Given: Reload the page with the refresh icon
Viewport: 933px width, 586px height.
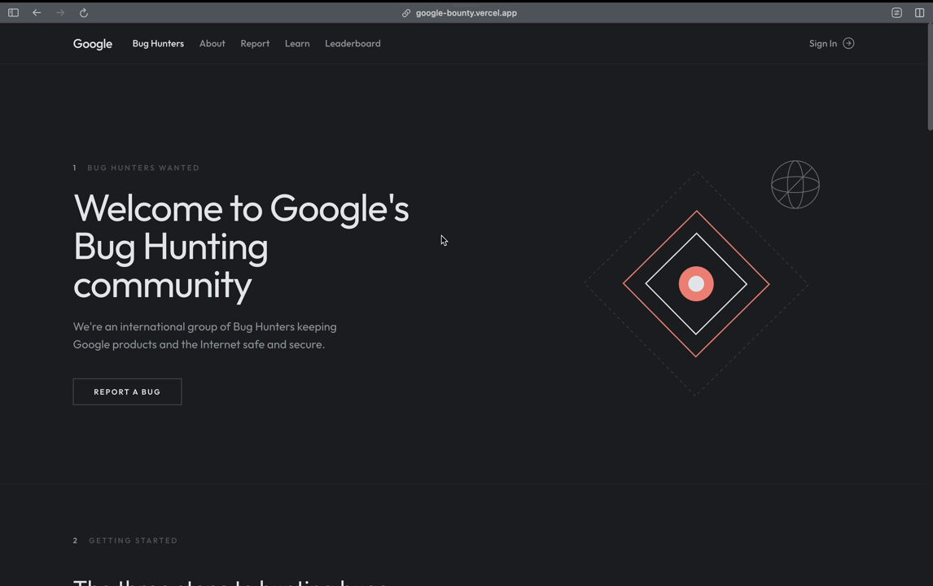Looking at the screenshot, I should (84, 12).
